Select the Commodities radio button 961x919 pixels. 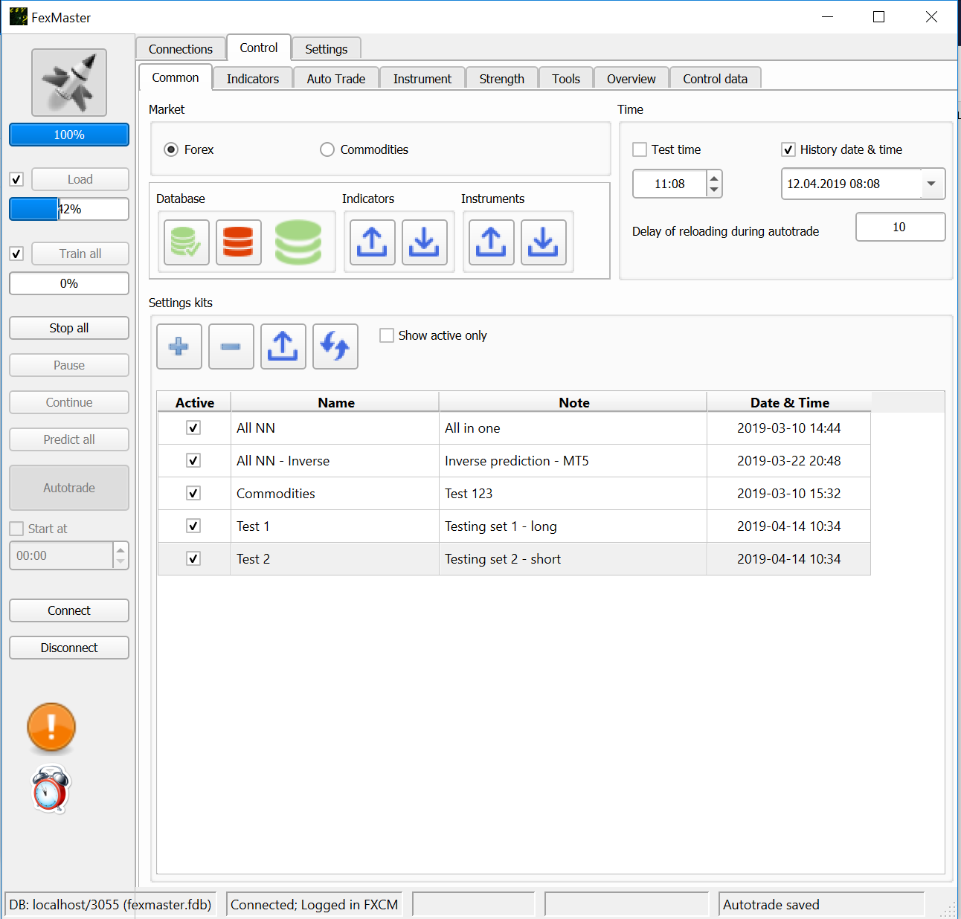coord(327,149)
